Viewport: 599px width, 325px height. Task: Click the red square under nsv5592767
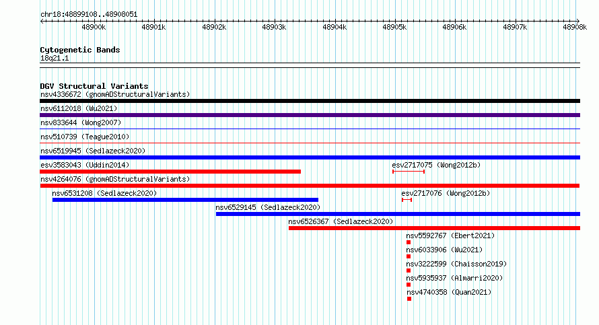pyautogui.click(x=409, y=242)
